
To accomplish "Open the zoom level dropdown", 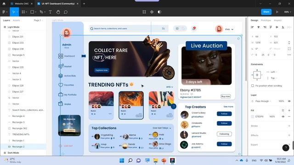I will 288,12.
